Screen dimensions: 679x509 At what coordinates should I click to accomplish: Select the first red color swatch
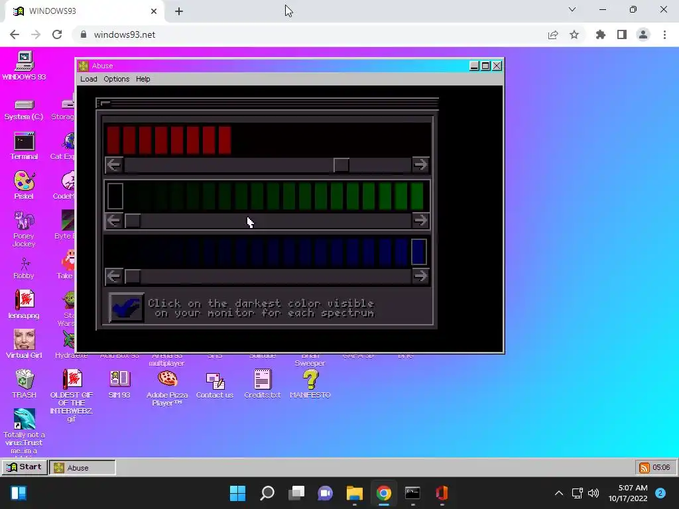coord(113,141)
